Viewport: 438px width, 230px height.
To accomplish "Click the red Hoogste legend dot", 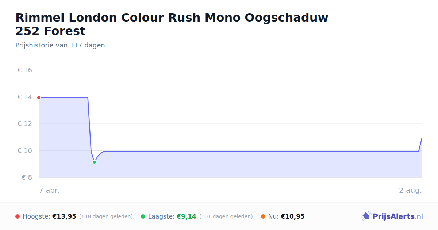I will click(x=18, y=216).
